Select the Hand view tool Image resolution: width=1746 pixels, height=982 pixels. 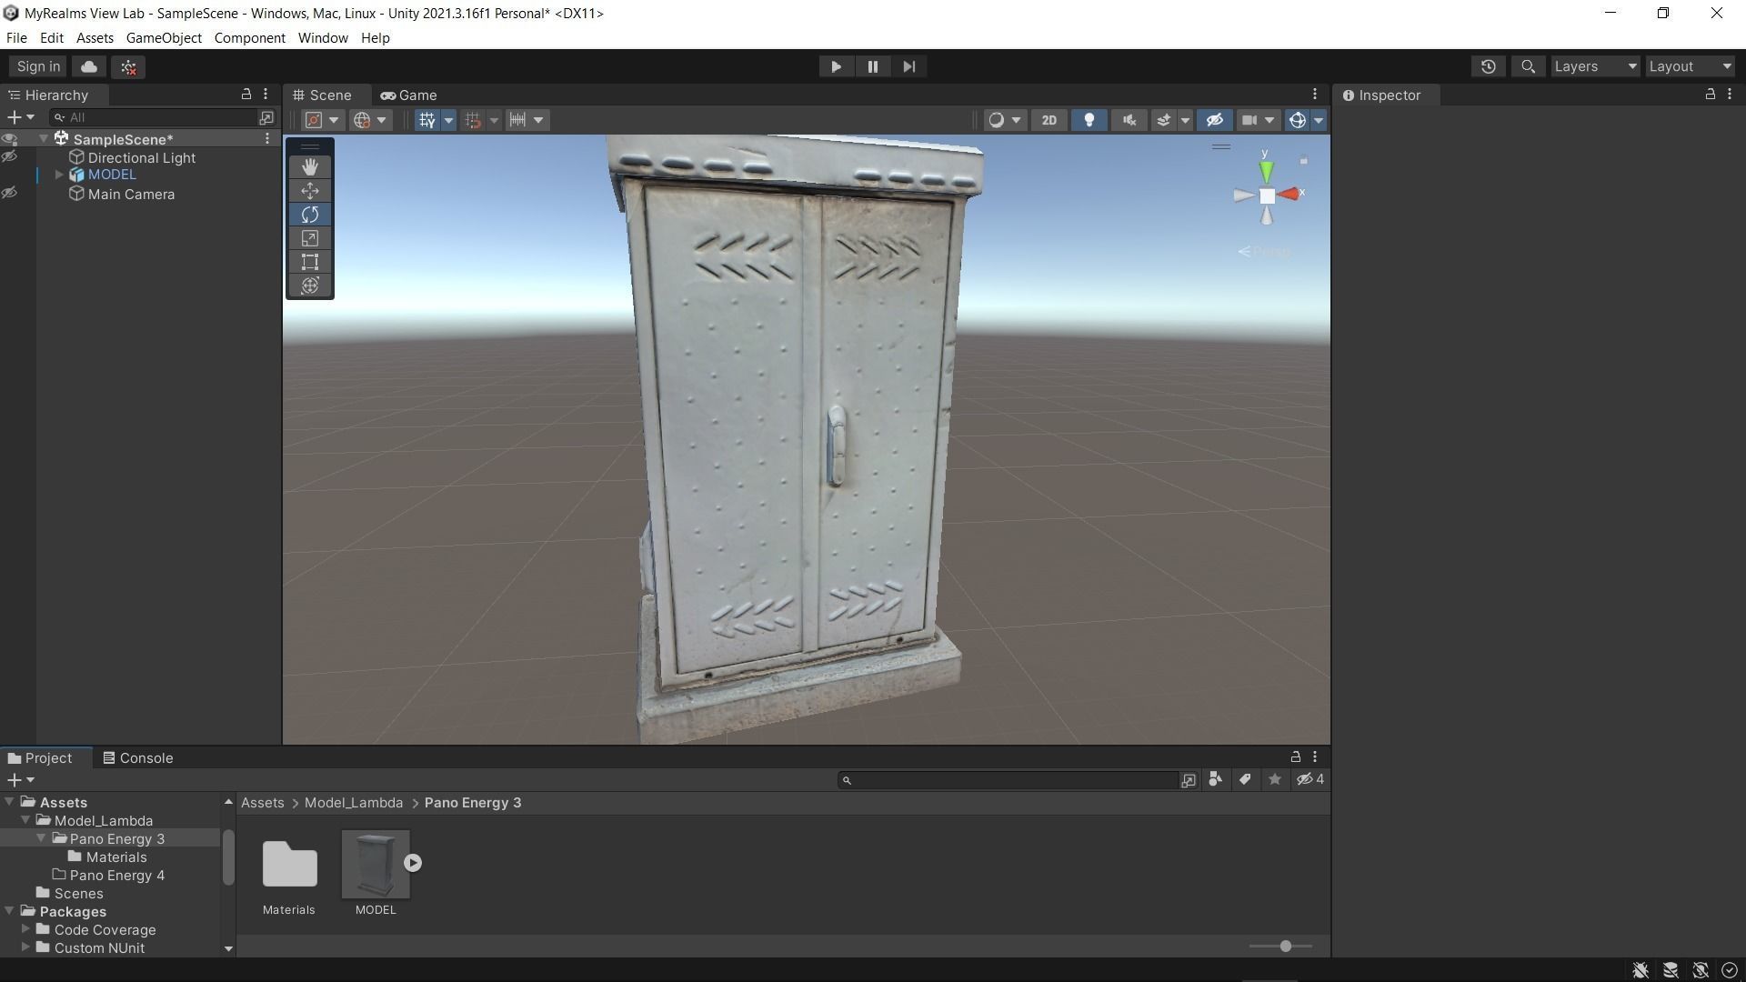tap(309, 167)
